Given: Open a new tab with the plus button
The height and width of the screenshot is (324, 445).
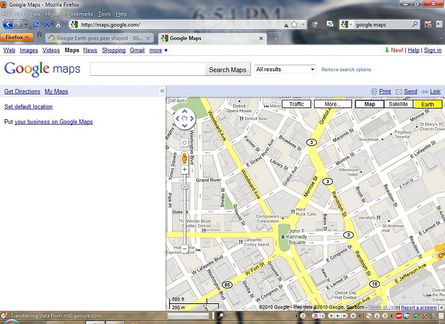Looking at the screenshot, I should click(275, 39).
